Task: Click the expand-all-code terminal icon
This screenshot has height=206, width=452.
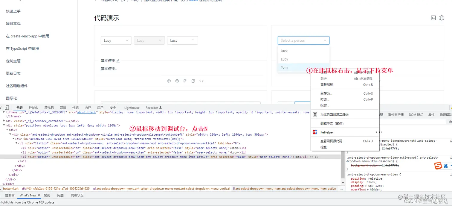Action: tap(433, 18)
